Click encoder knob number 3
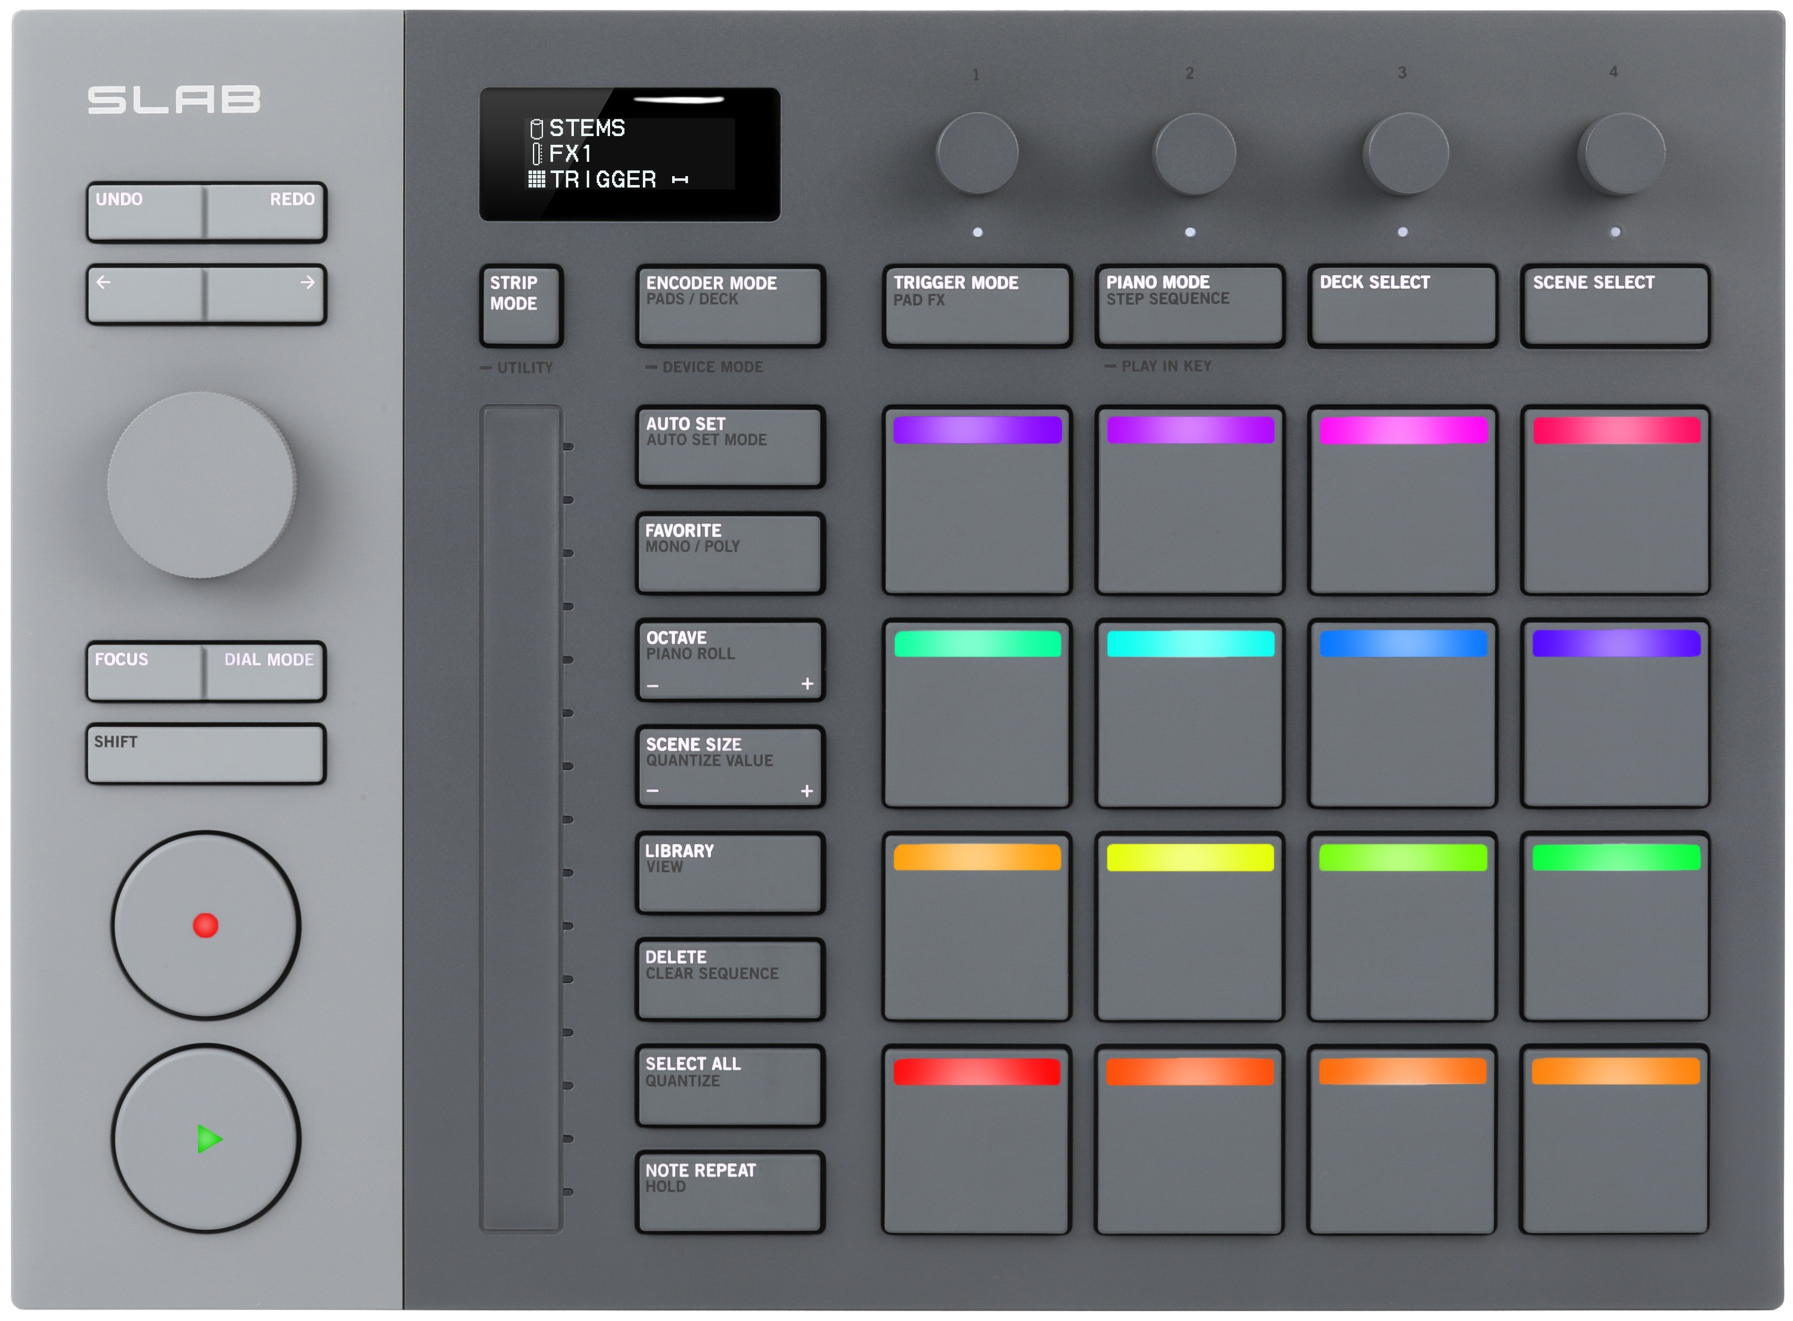This screenshot has height=1321, width=1793. (1405, 154)
